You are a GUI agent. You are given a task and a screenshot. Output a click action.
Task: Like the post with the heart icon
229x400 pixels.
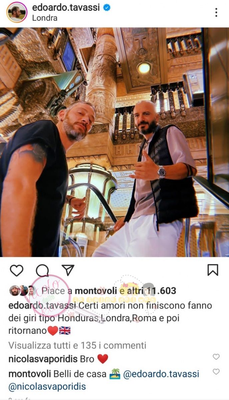(16, 270)
